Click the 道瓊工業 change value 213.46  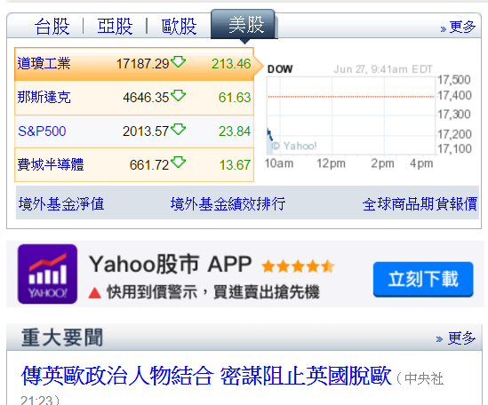(231, 64)
